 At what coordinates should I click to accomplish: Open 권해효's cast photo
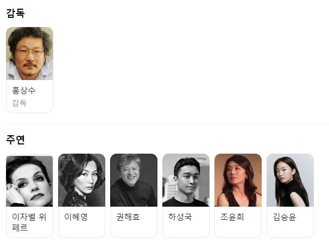[x=134, y=180]
